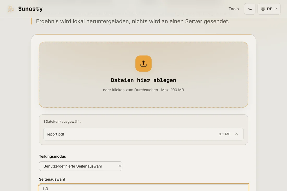Click 'Dateien hier ablegen' drop zone heading
This screenshot has height=191, width=287.
point(143,80)
